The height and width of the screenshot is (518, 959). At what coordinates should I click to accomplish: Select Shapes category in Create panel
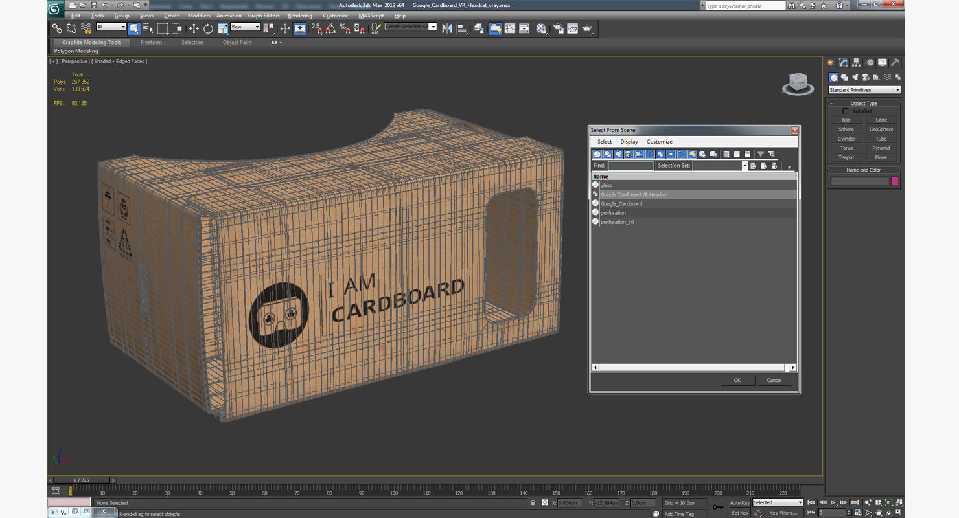844,78
